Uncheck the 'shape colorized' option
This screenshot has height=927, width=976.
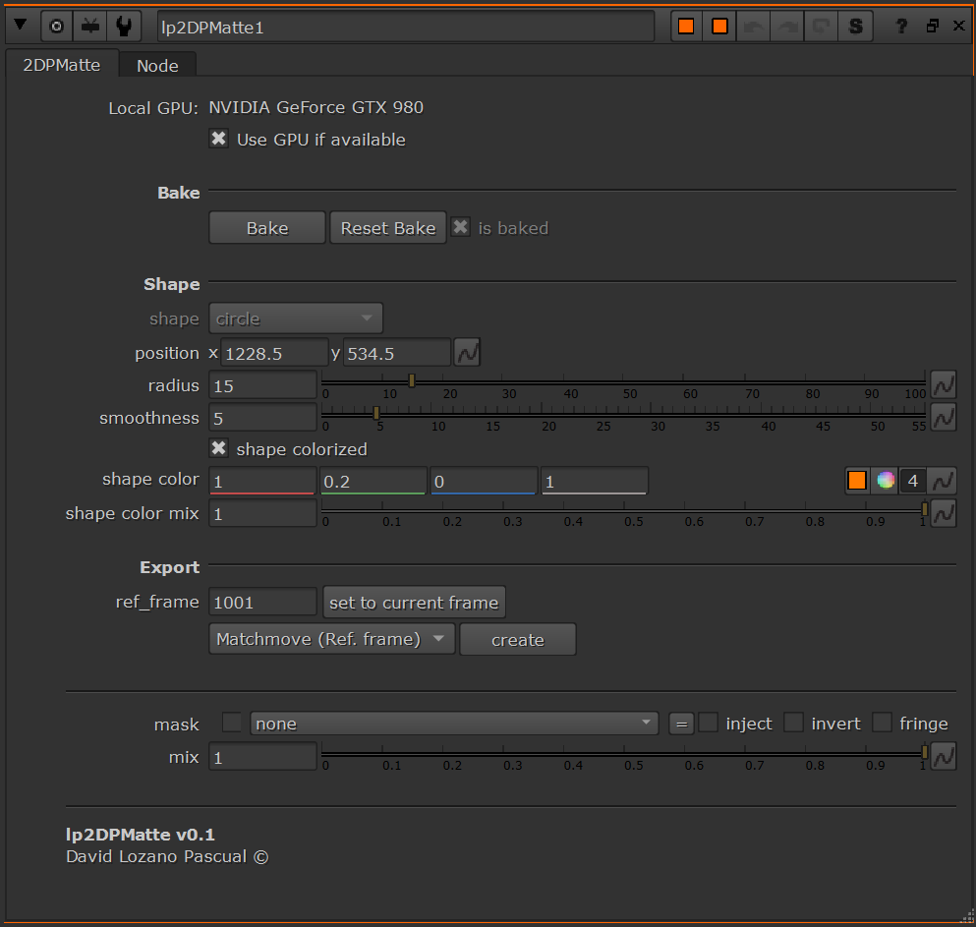click(219, 448)
